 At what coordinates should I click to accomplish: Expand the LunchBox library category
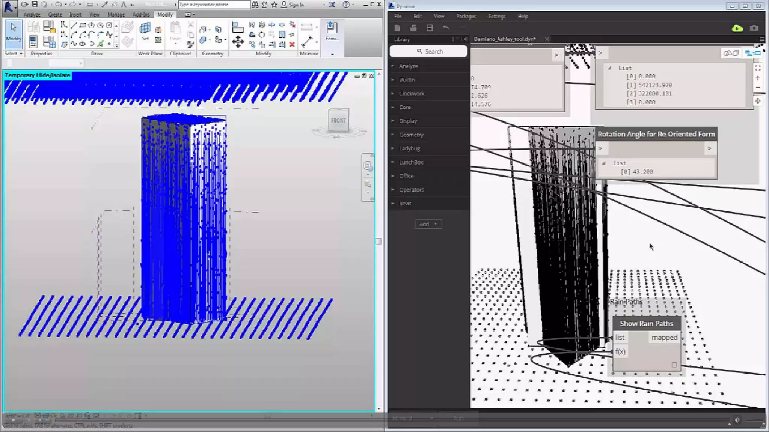tap(411, 162)
